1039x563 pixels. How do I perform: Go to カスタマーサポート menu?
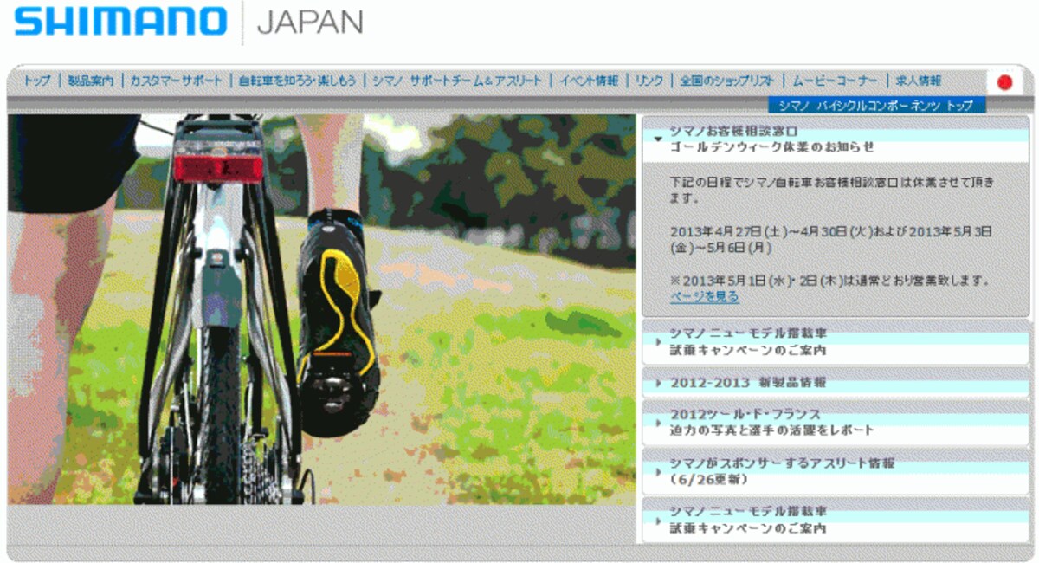click(x=176, y=81)
